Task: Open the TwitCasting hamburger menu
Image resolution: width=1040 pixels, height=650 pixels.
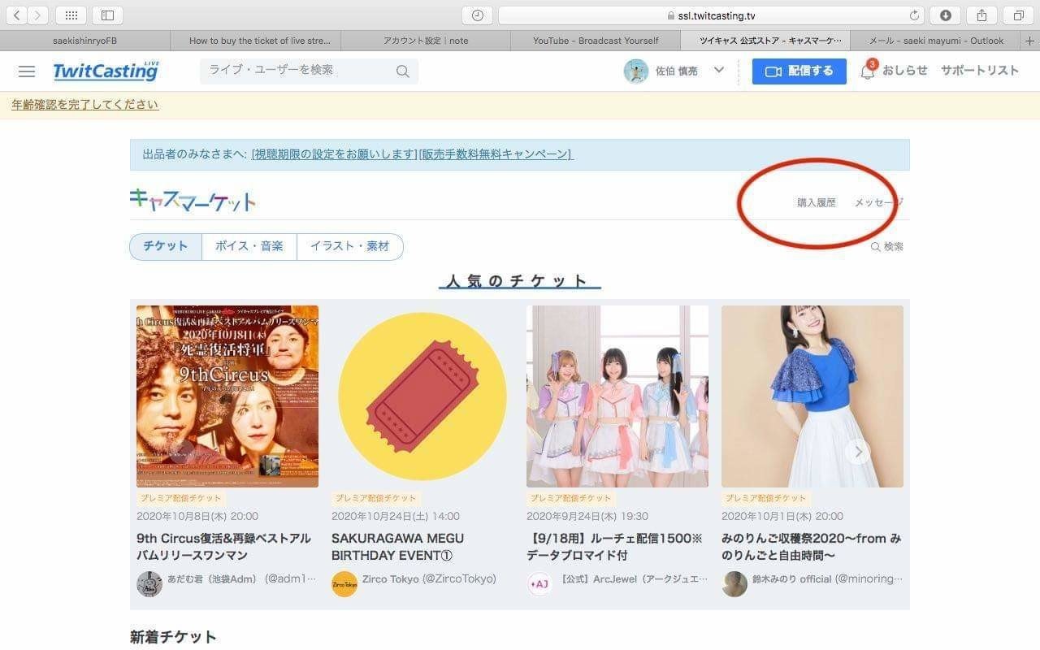Action: 27,71
